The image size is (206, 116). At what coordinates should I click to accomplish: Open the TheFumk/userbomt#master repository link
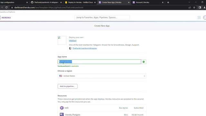click(x=85, y=48)
